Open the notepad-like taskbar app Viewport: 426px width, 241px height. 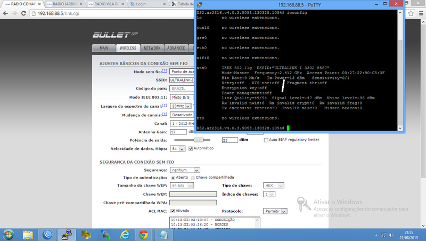click(163, 235)
